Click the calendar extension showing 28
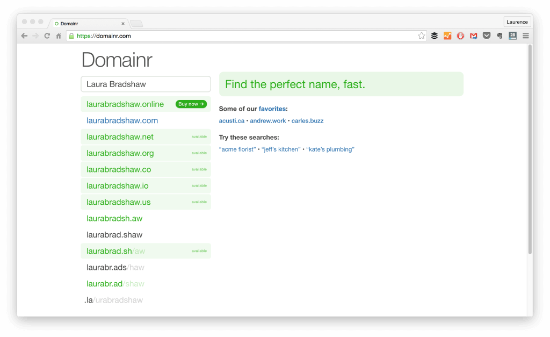 tap(512, 35)
